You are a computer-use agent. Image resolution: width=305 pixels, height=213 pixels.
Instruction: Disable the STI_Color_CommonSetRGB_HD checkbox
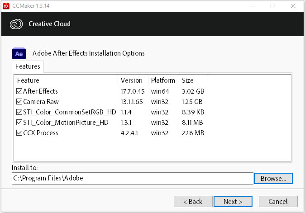[x=19, y=112]
